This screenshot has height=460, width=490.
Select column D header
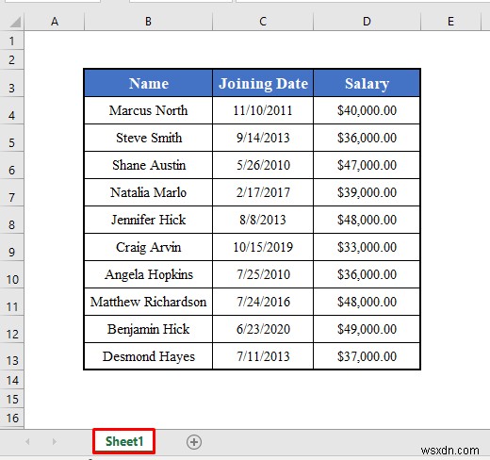coord(367,22)
